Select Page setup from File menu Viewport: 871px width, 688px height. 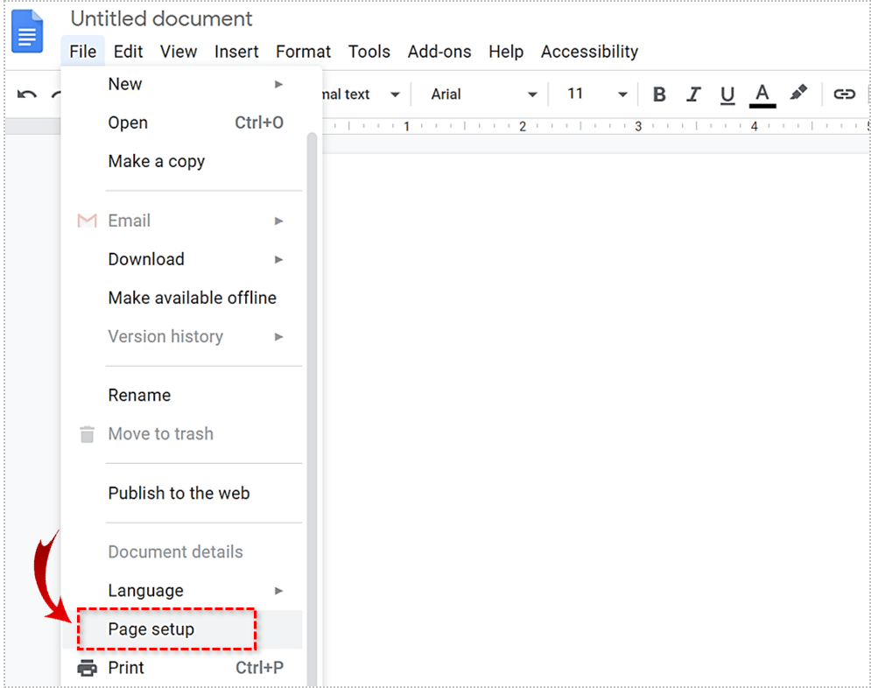pos(151,629)
